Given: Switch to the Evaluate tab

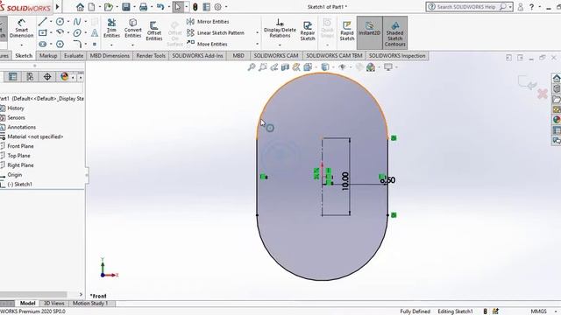Looking at the screenshot, I should click(74, 56).
